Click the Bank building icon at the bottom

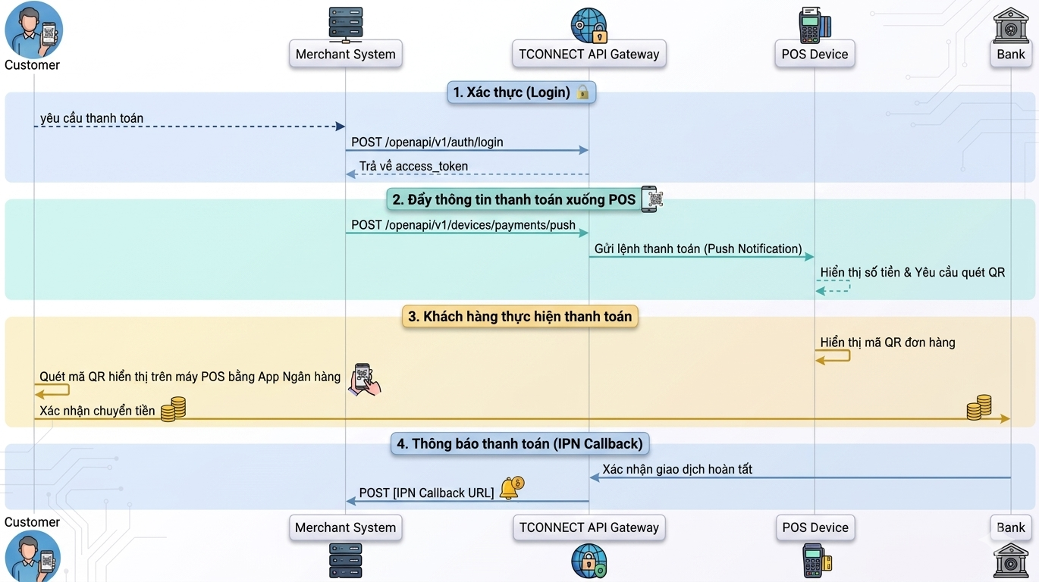click(x=1011, y=561)
